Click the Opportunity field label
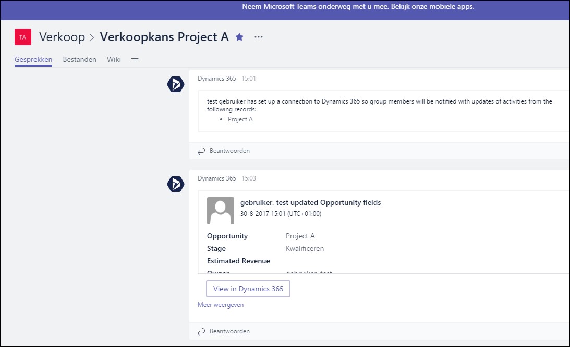Image resolution: width=570 pixels, height=347 pixels. point(227,236)
